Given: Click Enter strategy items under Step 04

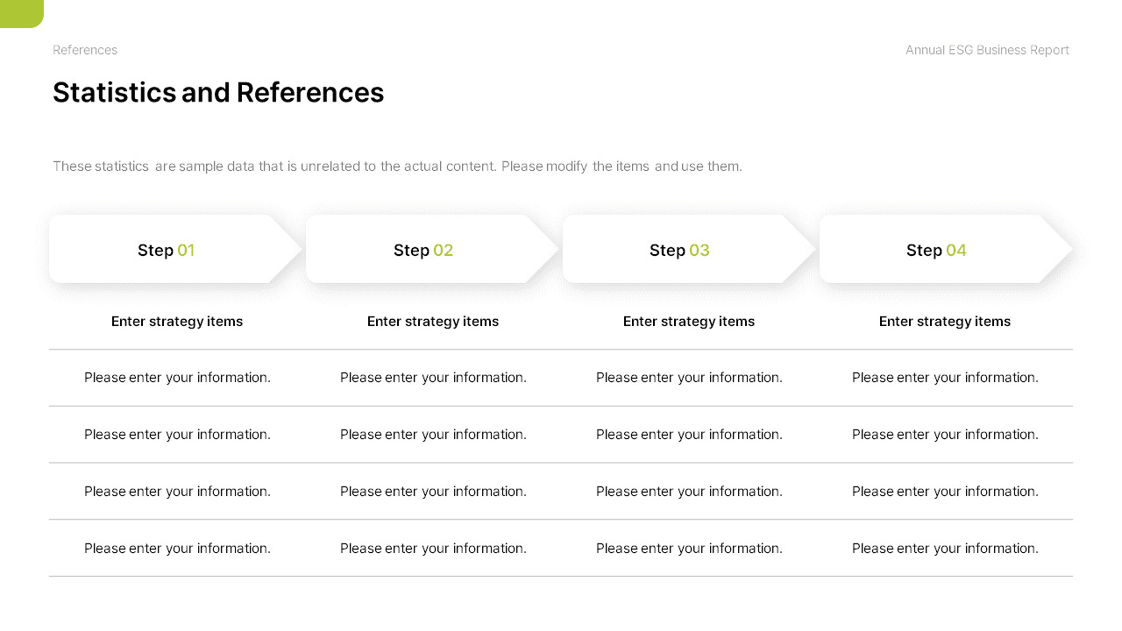Looking at the screenshot, I should click(945, 322).
